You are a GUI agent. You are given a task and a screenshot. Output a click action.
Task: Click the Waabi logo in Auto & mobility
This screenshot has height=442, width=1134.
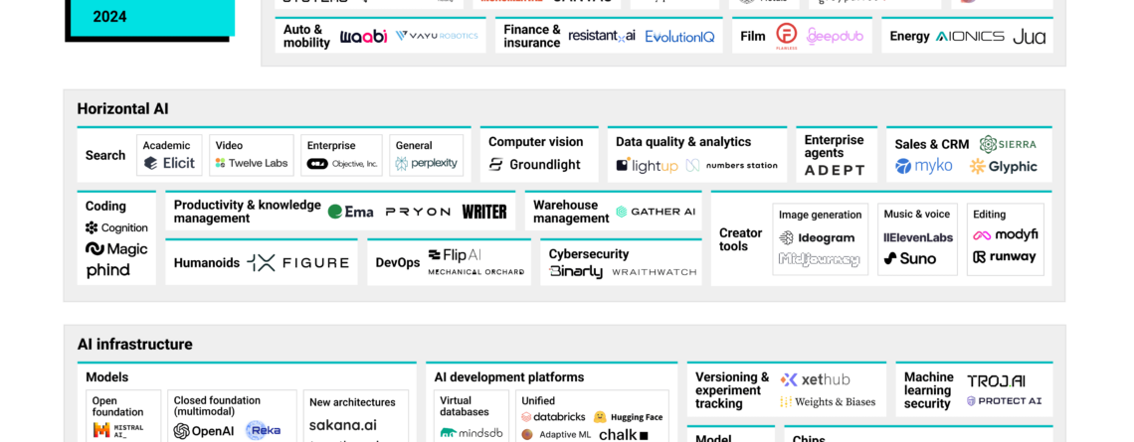(363, 36)
